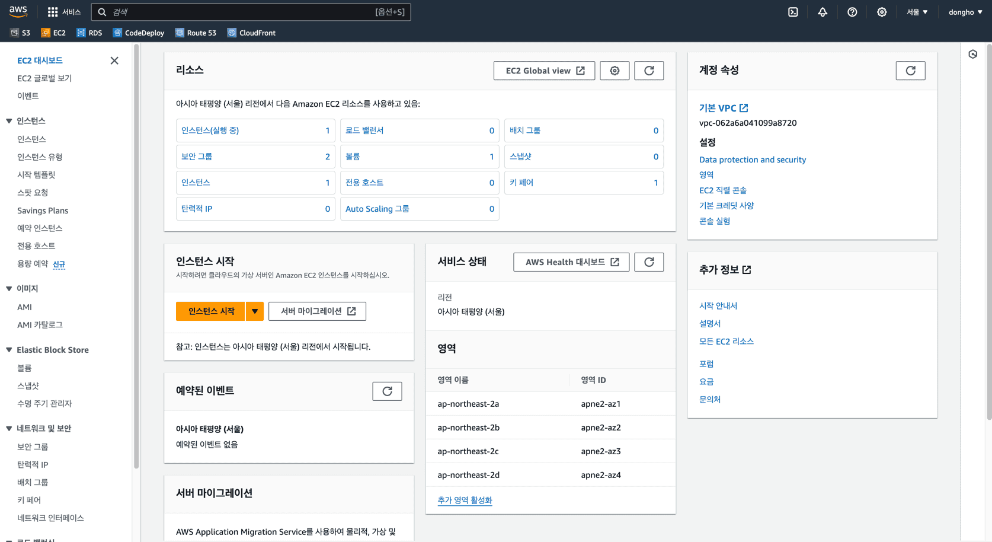Open the AWS Health 대시보드 button
Image resolution: width=992 pixels, height=542 pixels.
click(x=571, y=262)
